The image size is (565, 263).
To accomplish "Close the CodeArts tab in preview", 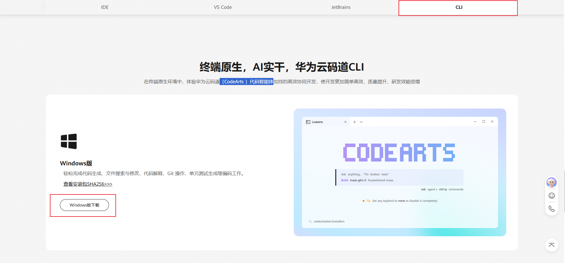I will click(x=345, y=122).
